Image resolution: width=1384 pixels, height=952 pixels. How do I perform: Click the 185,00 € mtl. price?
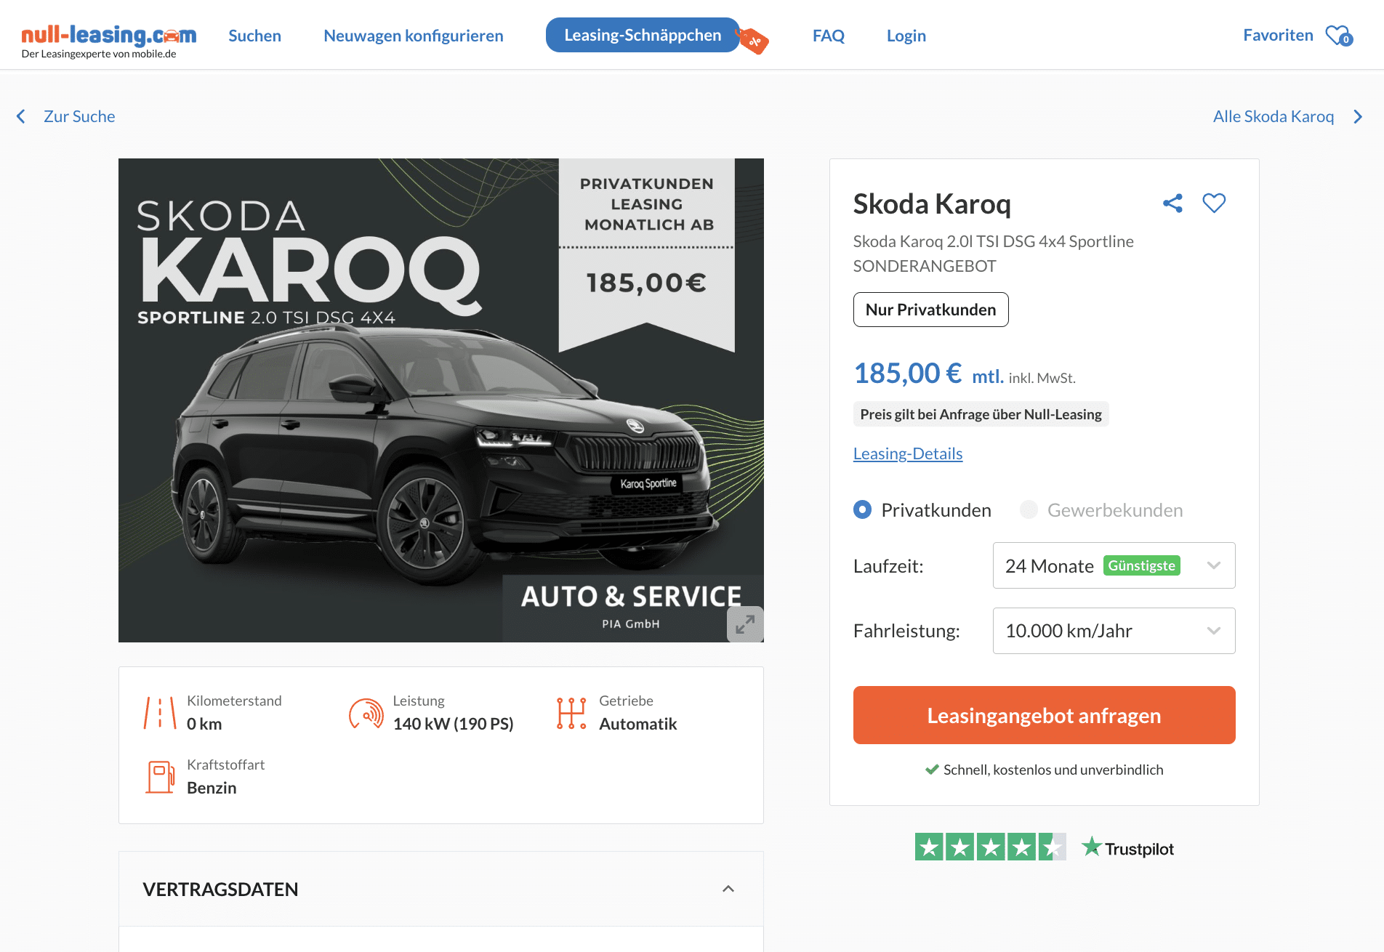pyautogui.click(x=928, y=374)
